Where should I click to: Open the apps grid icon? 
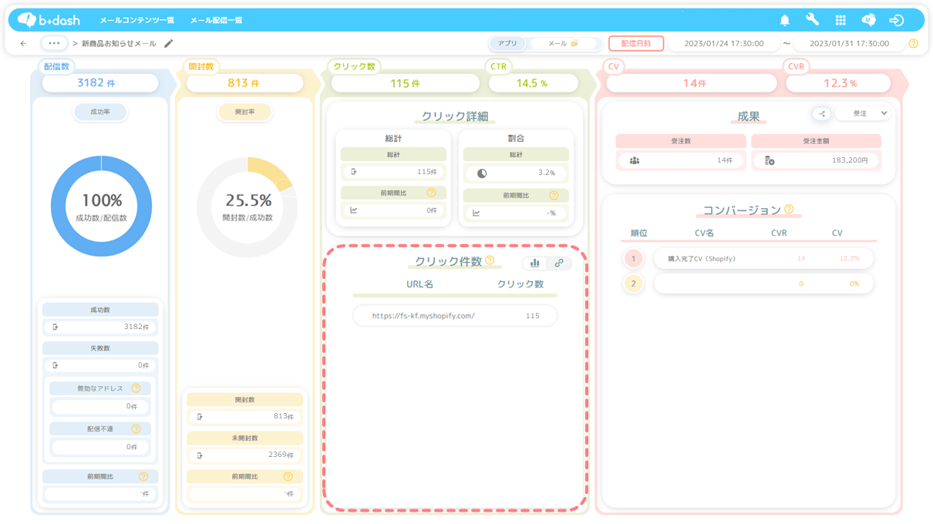point(840,20)
